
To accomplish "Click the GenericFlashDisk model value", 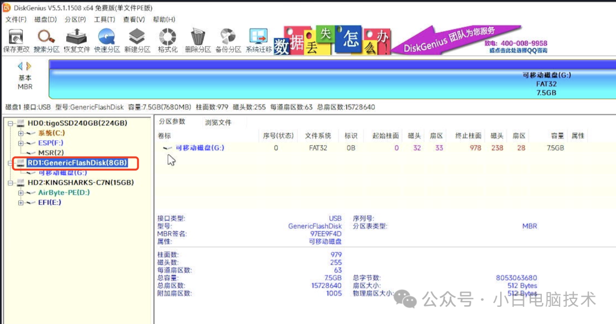I will point(315,226).
